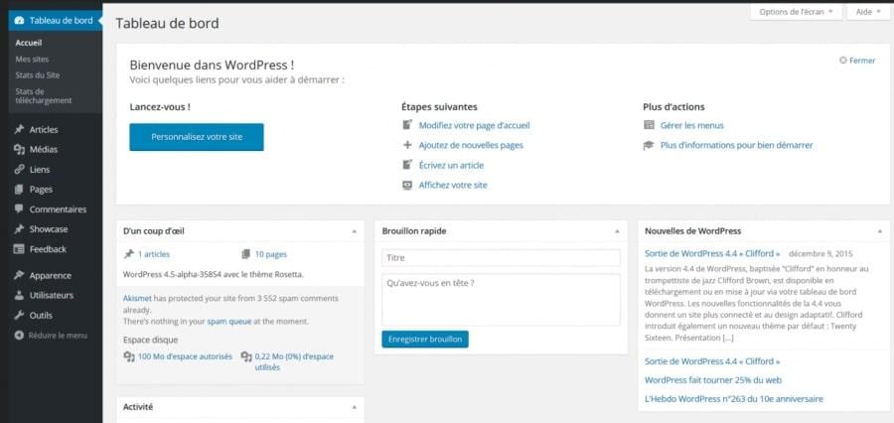Open the Options de l'écran dropdown

796,11
